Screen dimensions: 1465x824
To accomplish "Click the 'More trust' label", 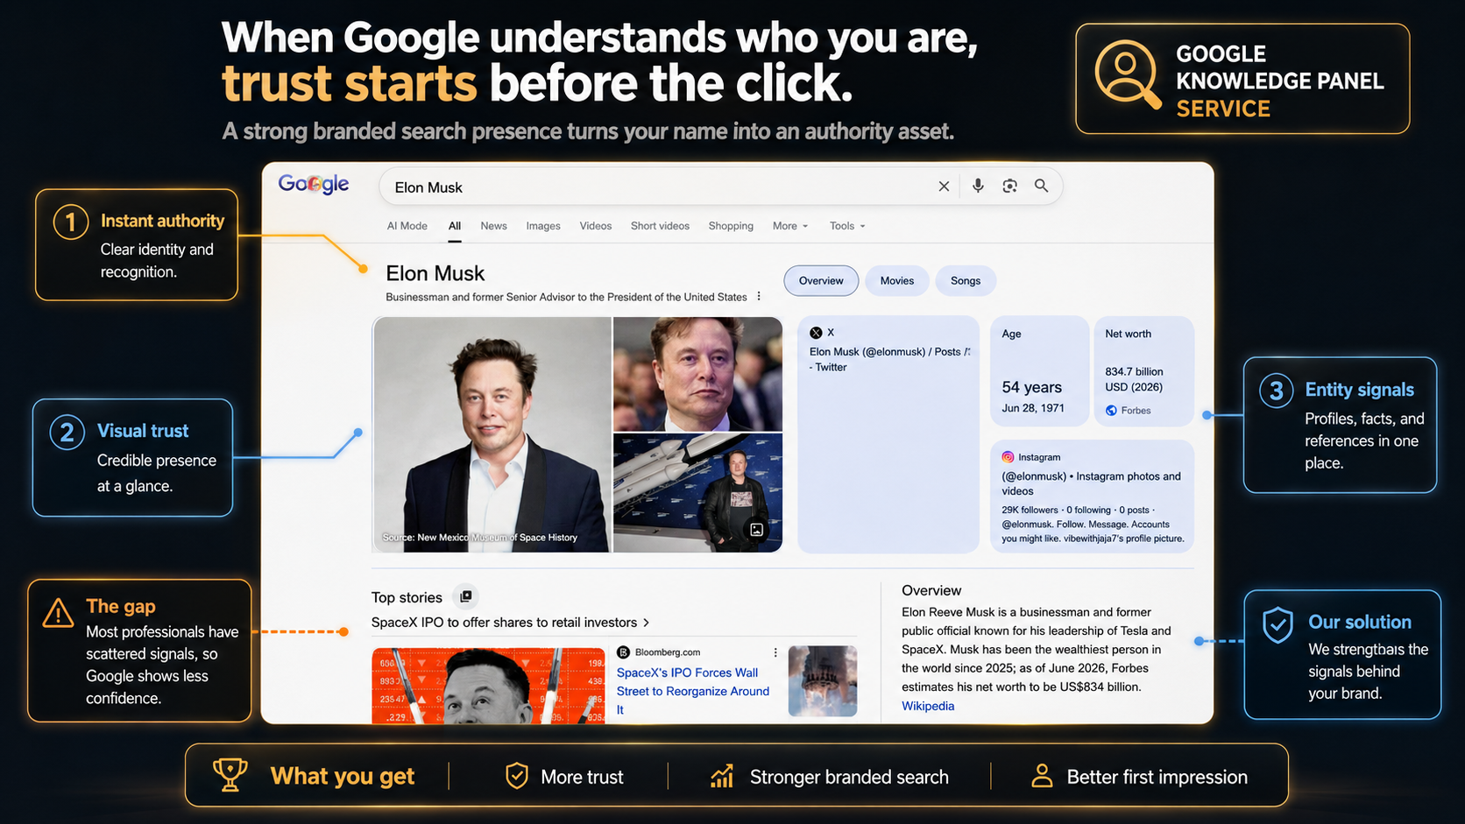I will (x=583, y=777).
